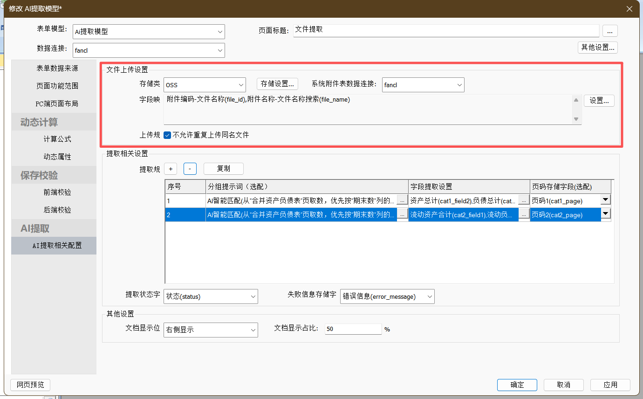Open the 文档显示位 右侧显示 dropdown

[x=253, y=330]
